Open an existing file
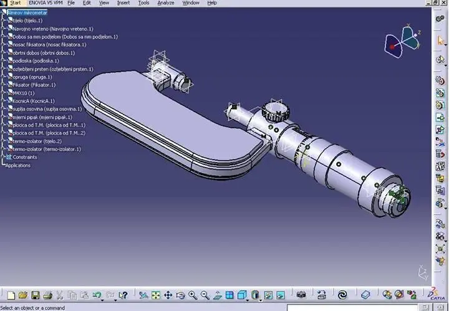The width and height of the screenshot is (449, 311). (23, 295)
